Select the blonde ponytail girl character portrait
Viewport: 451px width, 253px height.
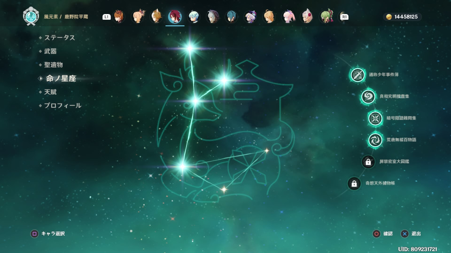click(138, 17)
